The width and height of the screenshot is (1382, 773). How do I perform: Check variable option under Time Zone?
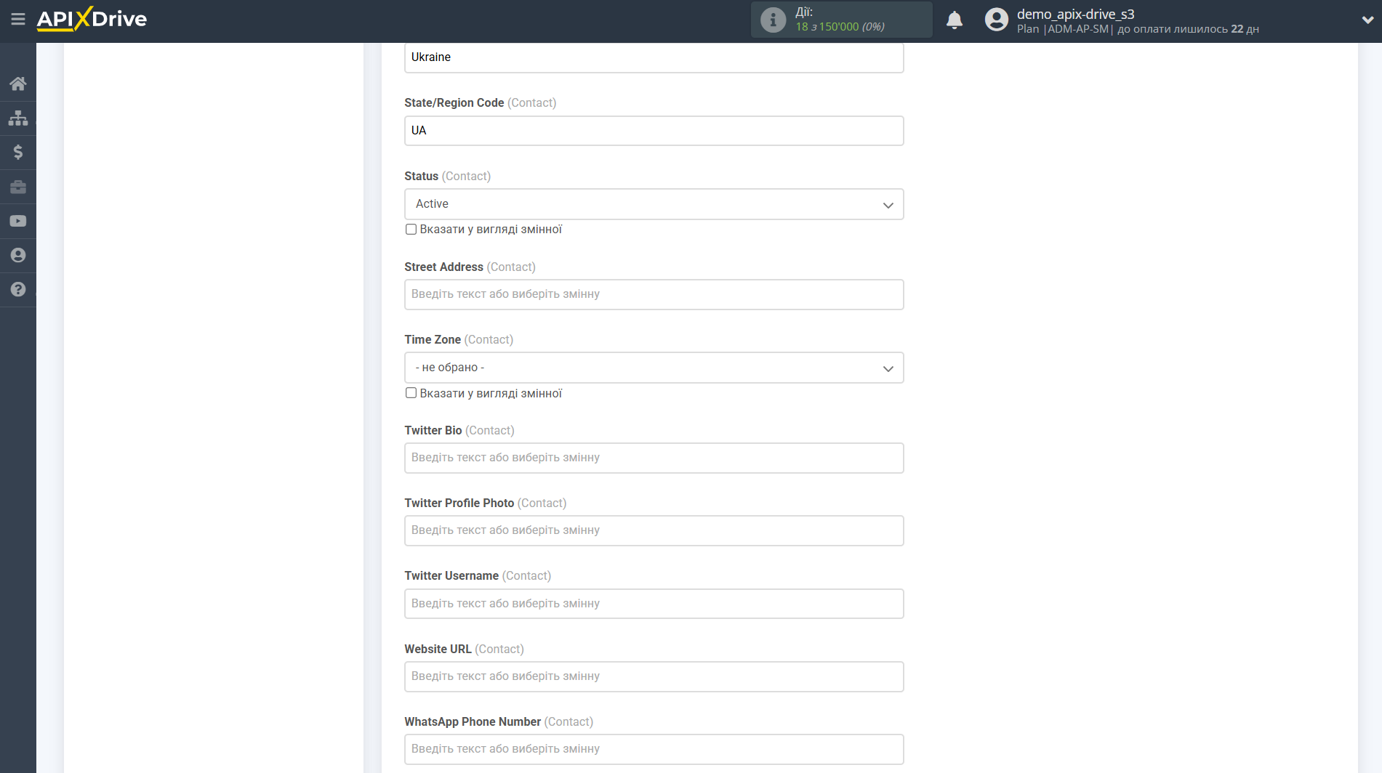[411, 393]
